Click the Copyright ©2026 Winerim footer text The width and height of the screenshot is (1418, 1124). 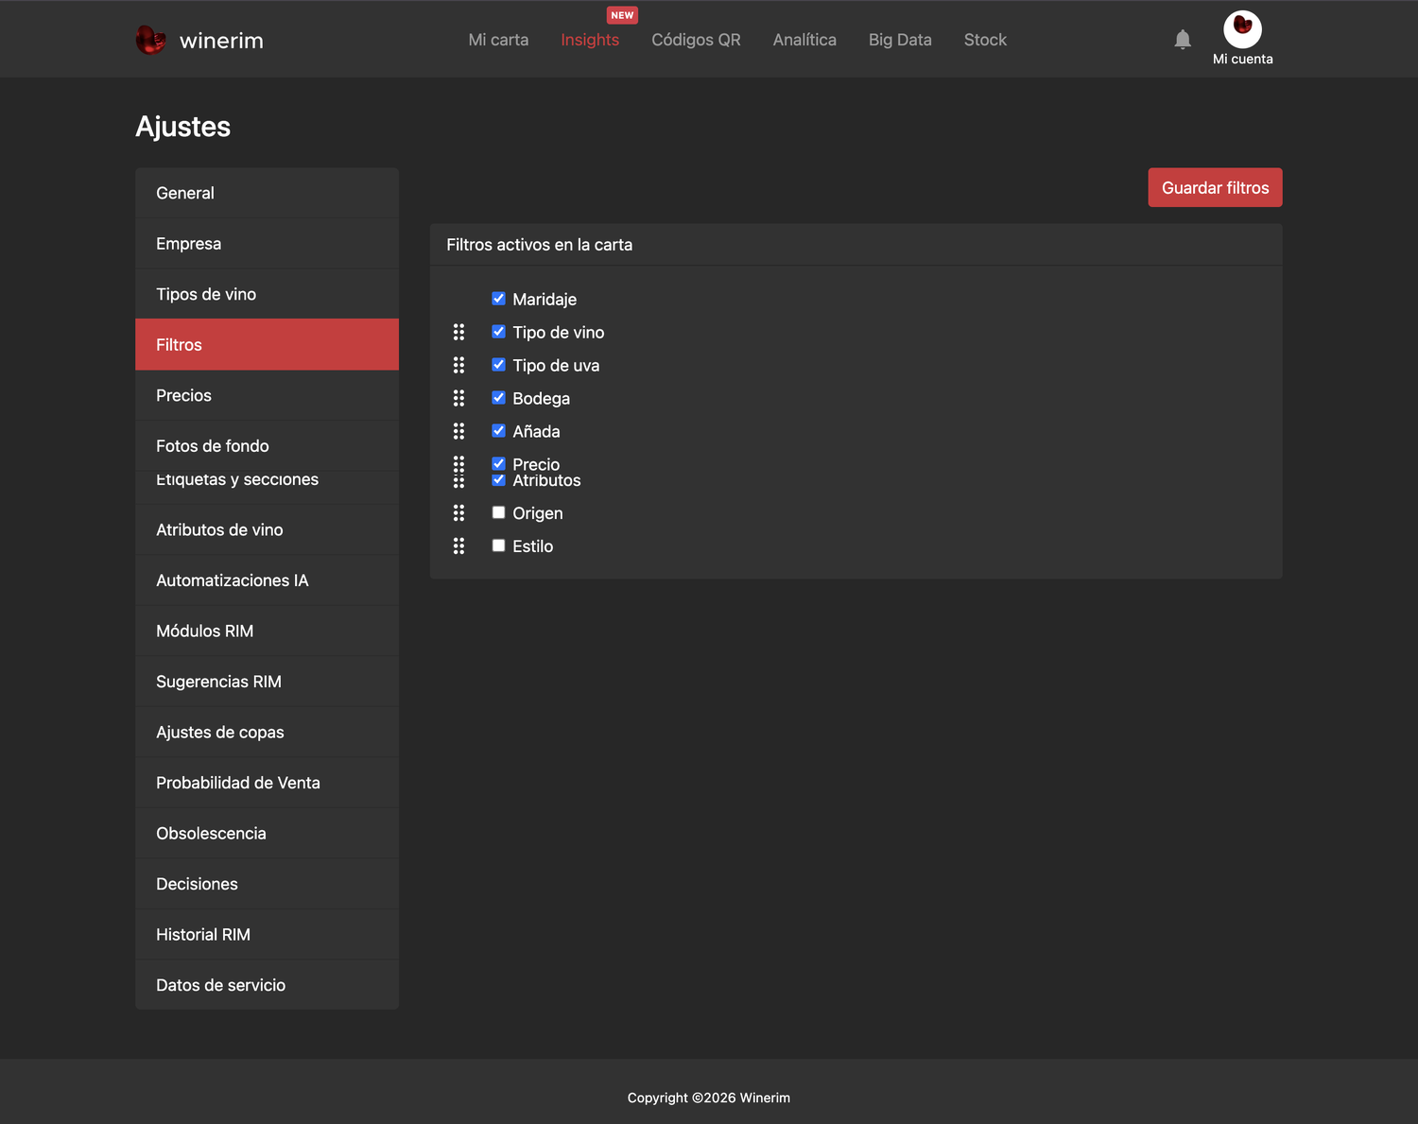coord(708,1098)
